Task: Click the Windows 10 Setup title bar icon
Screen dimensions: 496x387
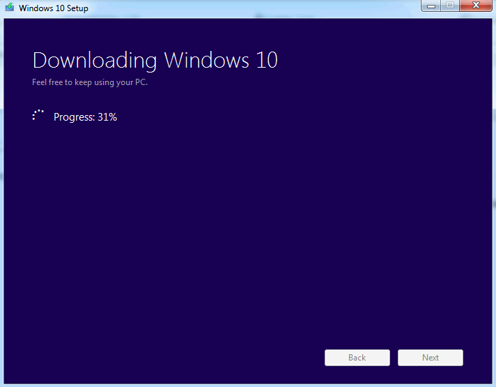Action: point(10,7)
